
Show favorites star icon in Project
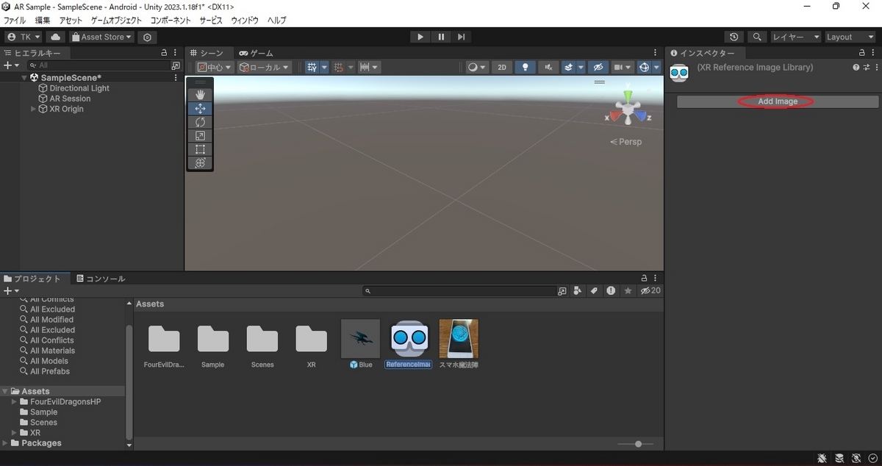pyautogui.click(x=628, y=291)
